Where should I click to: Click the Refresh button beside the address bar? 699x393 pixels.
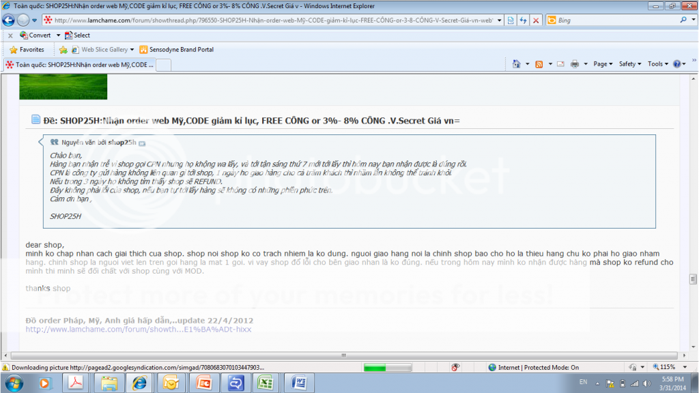point(523,20)
